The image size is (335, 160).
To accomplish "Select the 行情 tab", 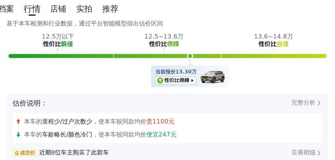I will [x=32, y=9].
